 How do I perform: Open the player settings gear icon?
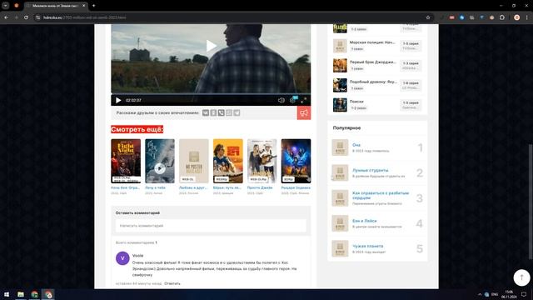(292, 100)
